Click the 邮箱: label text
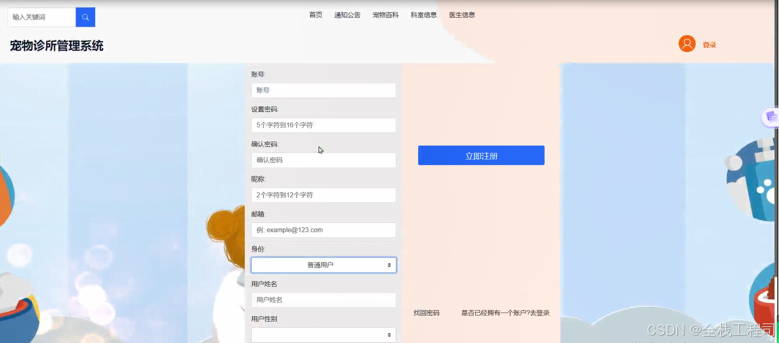The height and width of the screenshot is (343, 779). pos(259,214)
